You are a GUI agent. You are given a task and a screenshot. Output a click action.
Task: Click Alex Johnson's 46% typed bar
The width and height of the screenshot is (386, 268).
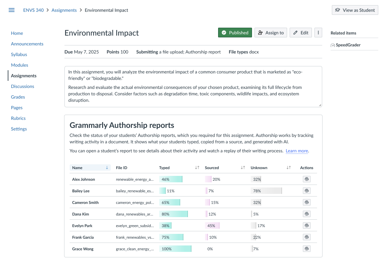click(170, 179)
